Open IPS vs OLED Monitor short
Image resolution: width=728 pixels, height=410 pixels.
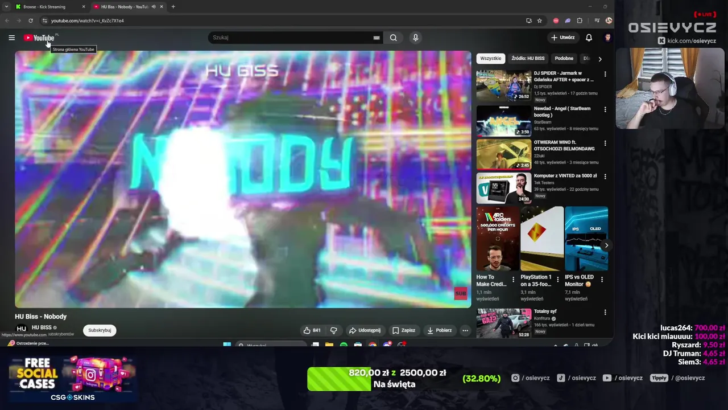pyautogui.click(x=586, y=239)
